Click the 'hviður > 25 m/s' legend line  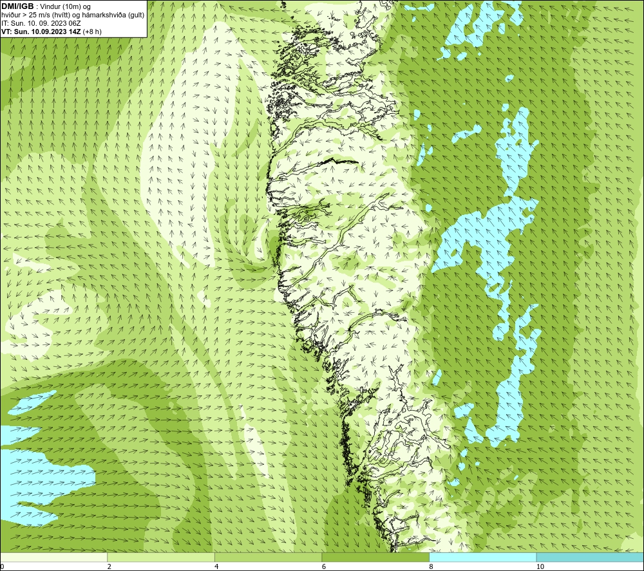(x=73, y=15)
